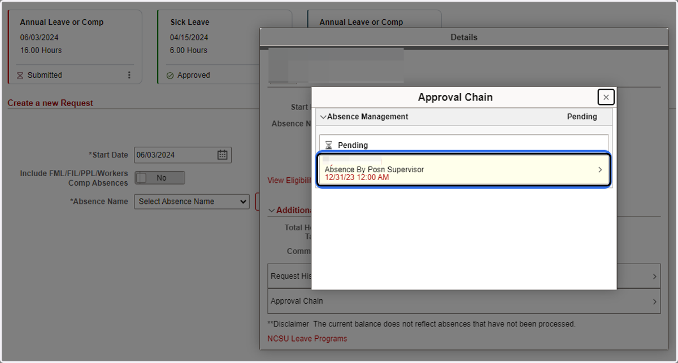
Task: Open the NCSU Leave Programs link
Action: click(x=307, y=339)
